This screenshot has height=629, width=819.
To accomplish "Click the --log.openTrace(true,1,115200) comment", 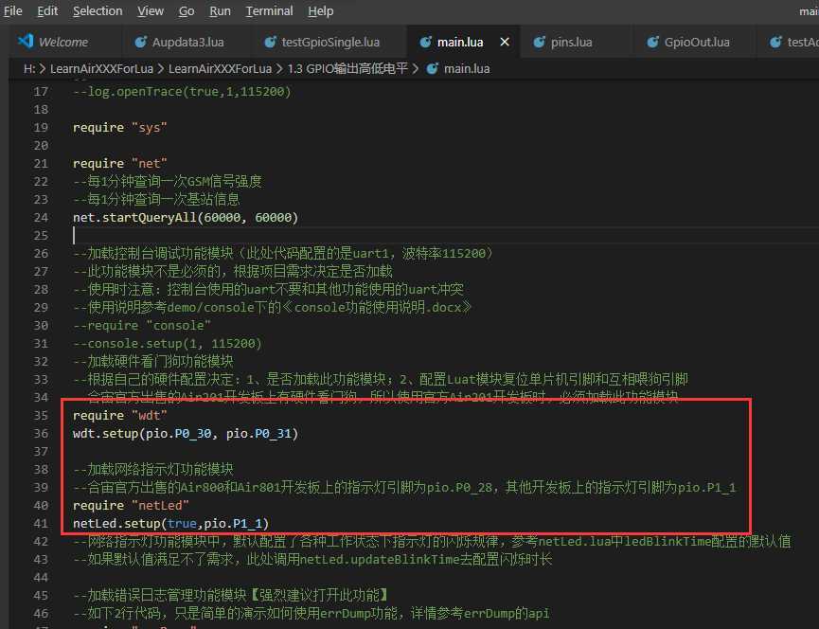I will [182, 92].
